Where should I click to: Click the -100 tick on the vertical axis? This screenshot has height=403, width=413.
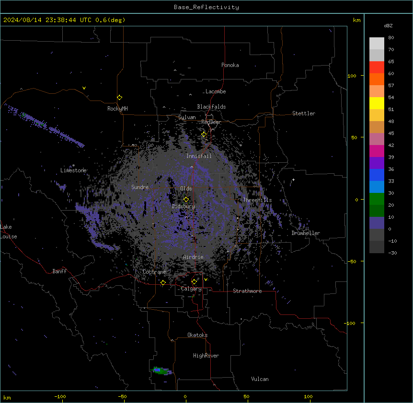[350, 323]
